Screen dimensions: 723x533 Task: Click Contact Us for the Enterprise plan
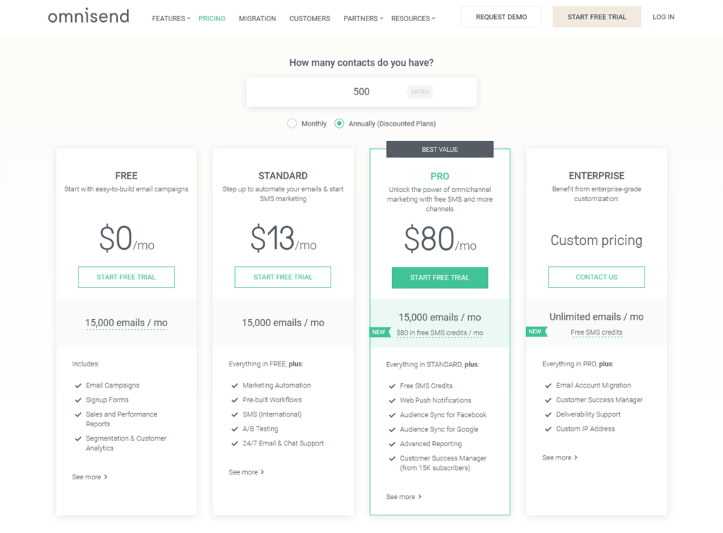596,277
